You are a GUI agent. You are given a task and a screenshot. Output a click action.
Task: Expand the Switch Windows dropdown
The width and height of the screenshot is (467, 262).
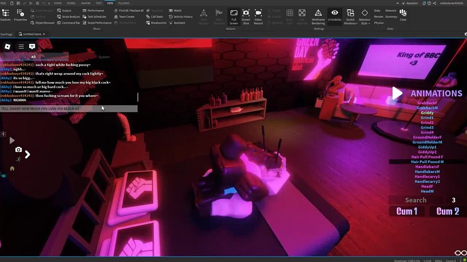[350, 17]
